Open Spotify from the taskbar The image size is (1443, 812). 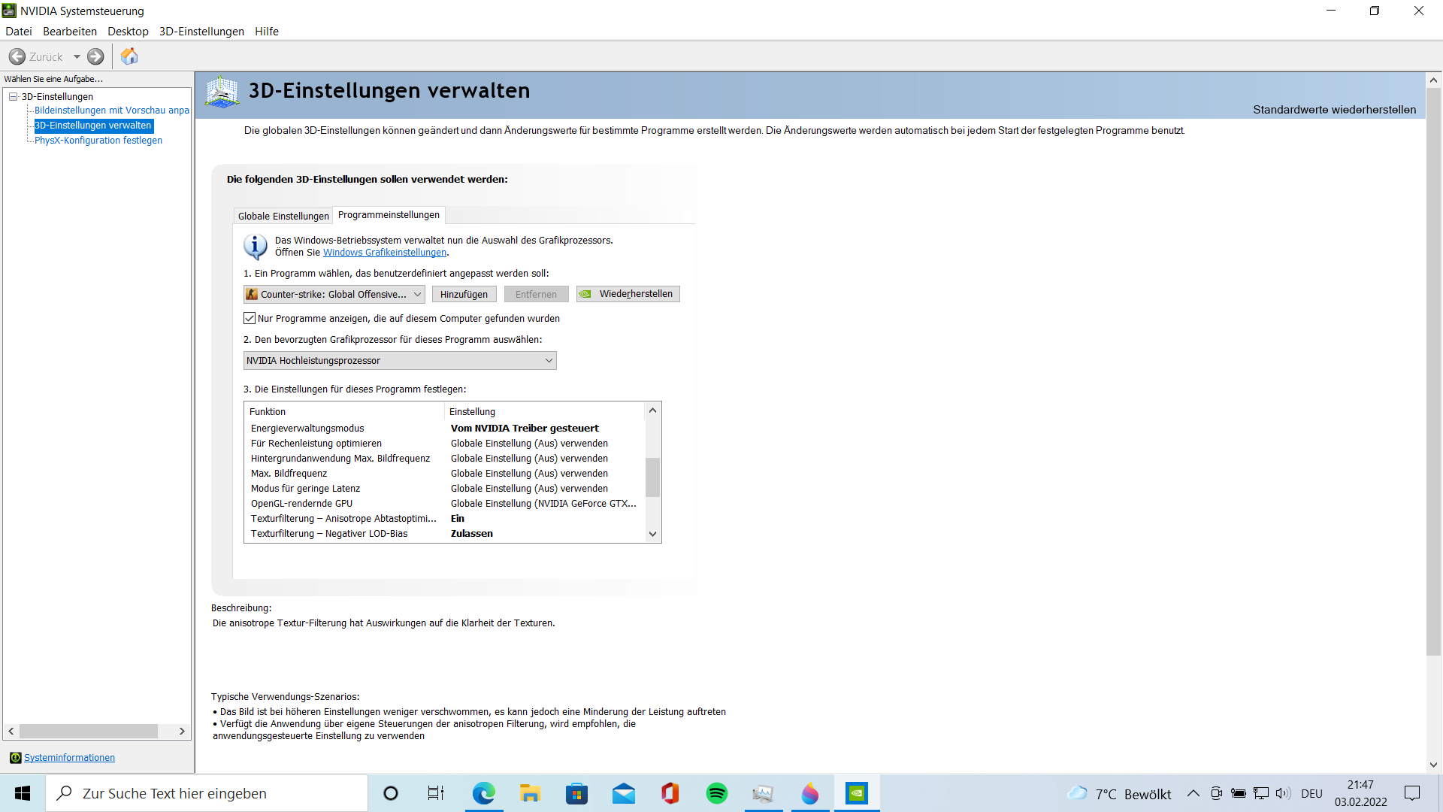716,793
